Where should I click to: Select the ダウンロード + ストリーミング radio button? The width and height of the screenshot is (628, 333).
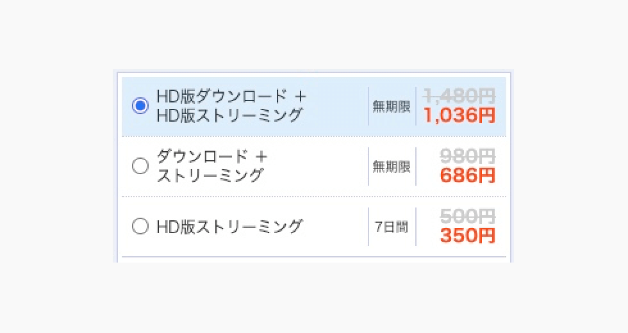pos(140,166)
